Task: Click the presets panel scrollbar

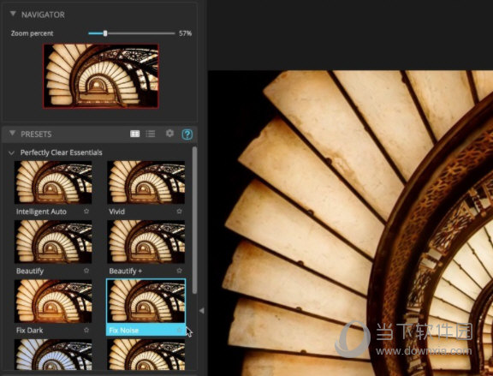Action: (194, 220)
